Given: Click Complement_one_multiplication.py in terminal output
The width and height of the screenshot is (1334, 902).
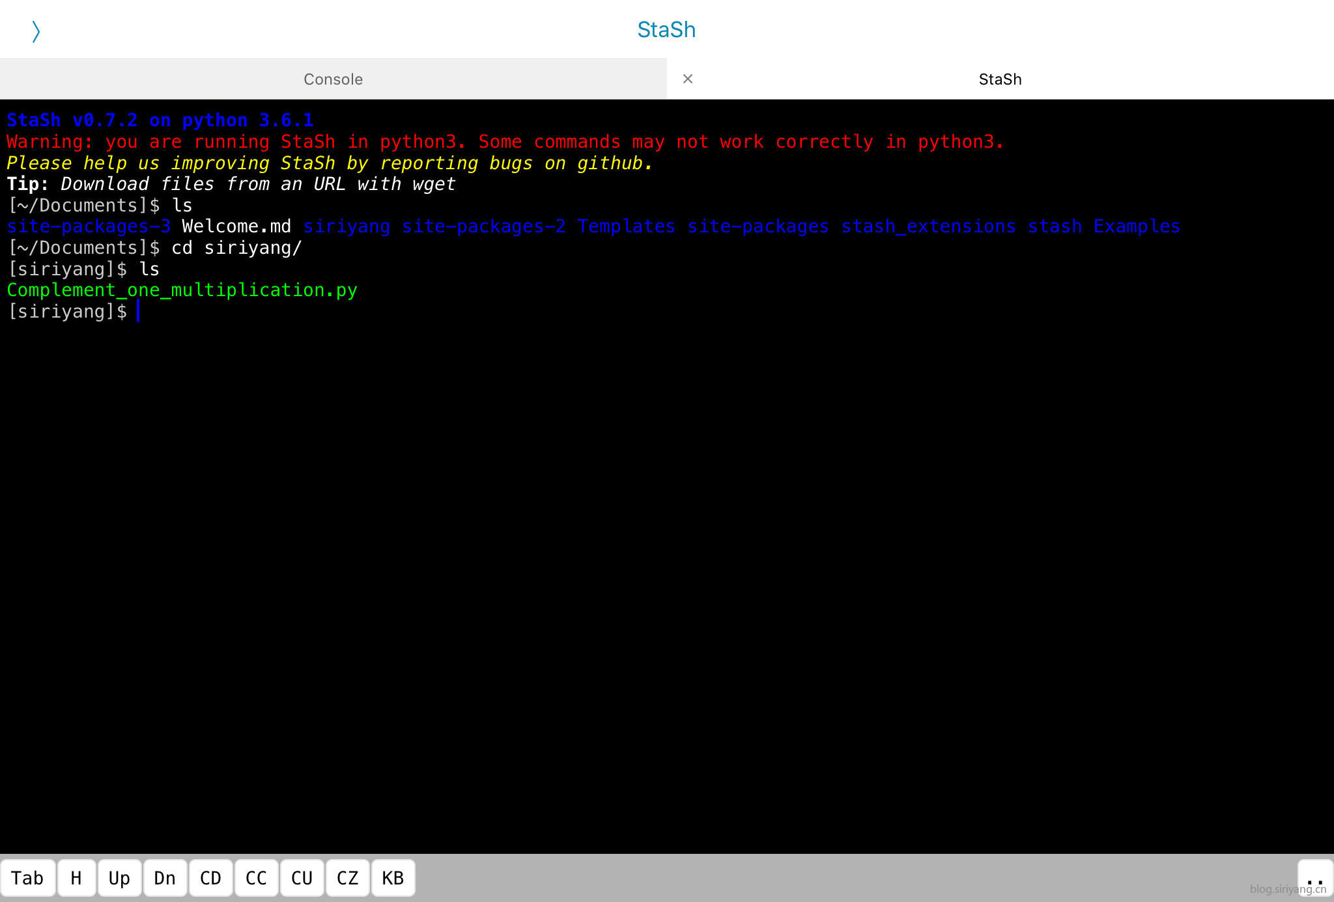Looking at the screenshot, I should [182, 290].
